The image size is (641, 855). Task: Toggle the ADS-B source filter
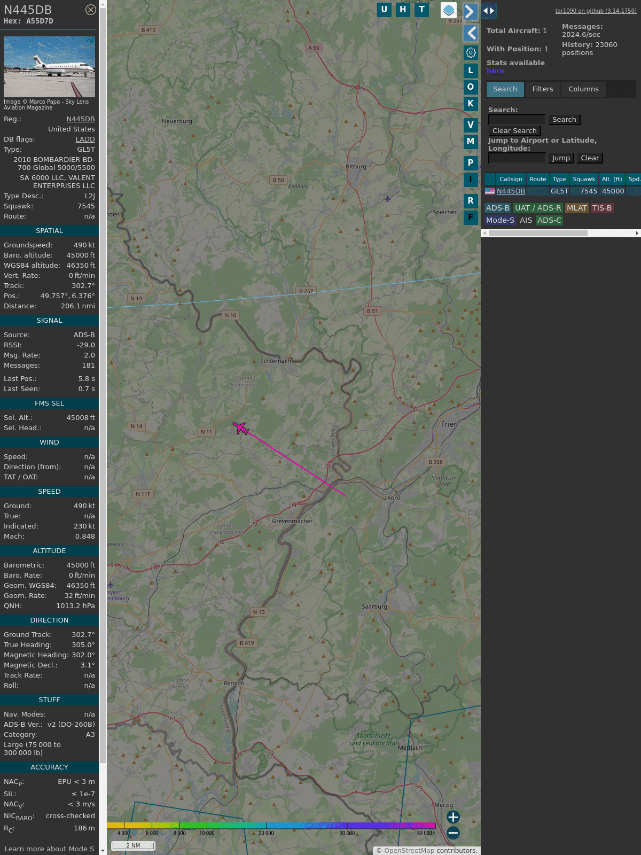click(497, 208)
